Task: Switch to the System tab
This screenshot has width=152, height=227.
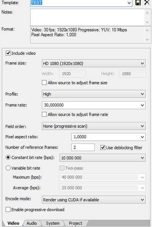Action: [53, 223]
